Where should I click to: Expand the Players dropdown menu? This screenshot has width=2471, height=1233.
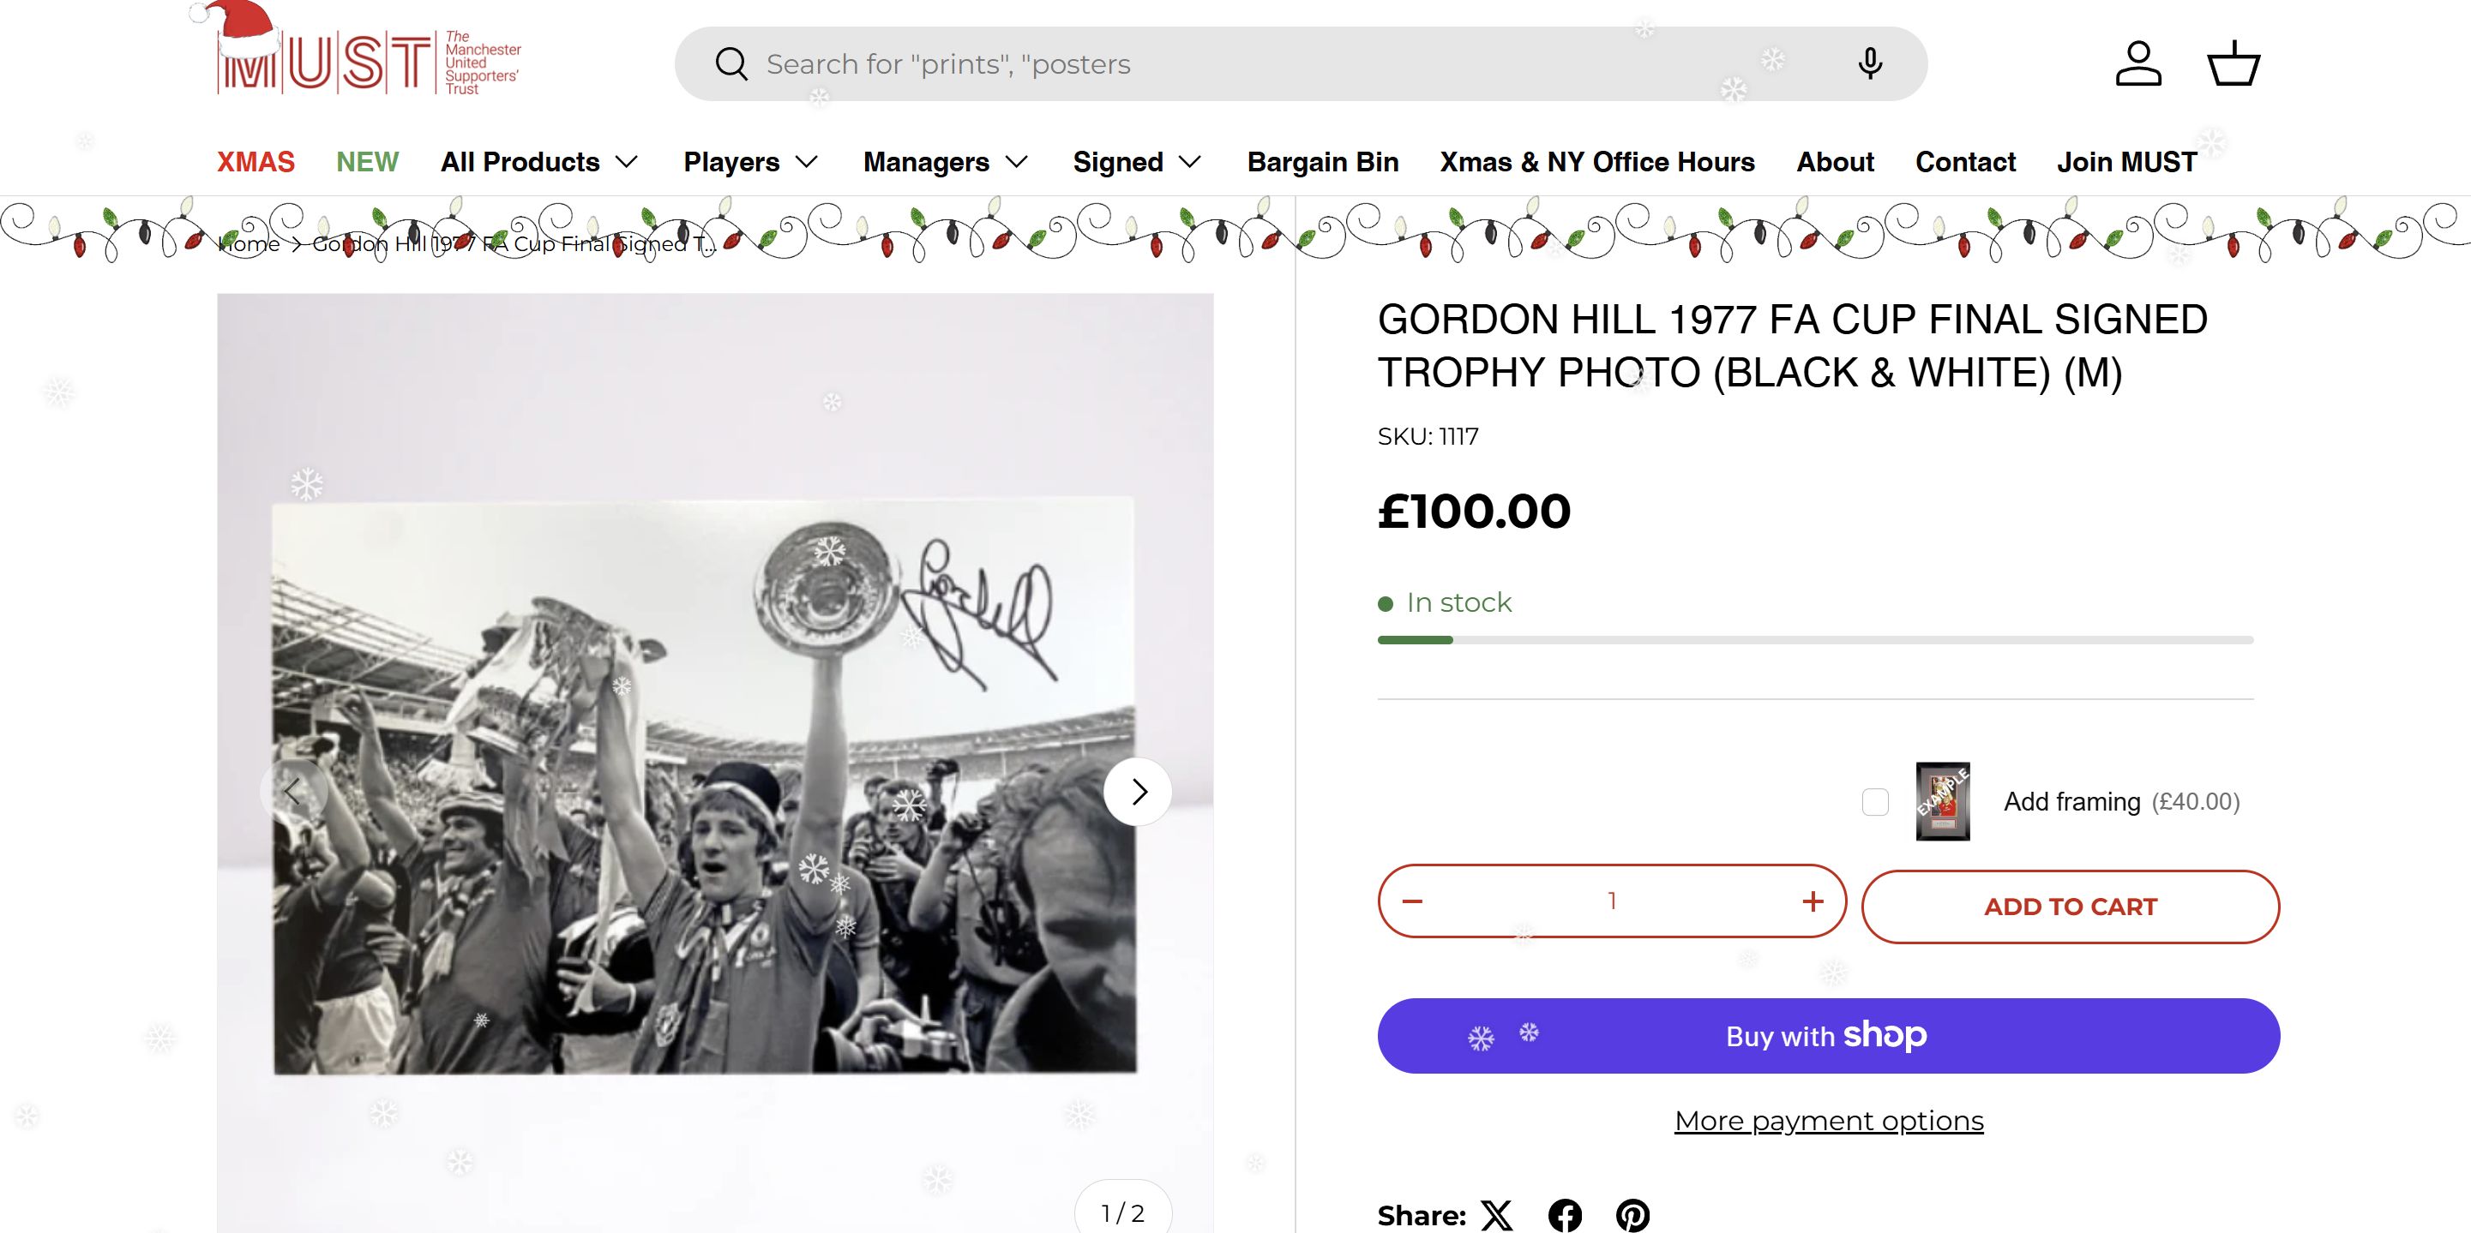pos(750,162)
